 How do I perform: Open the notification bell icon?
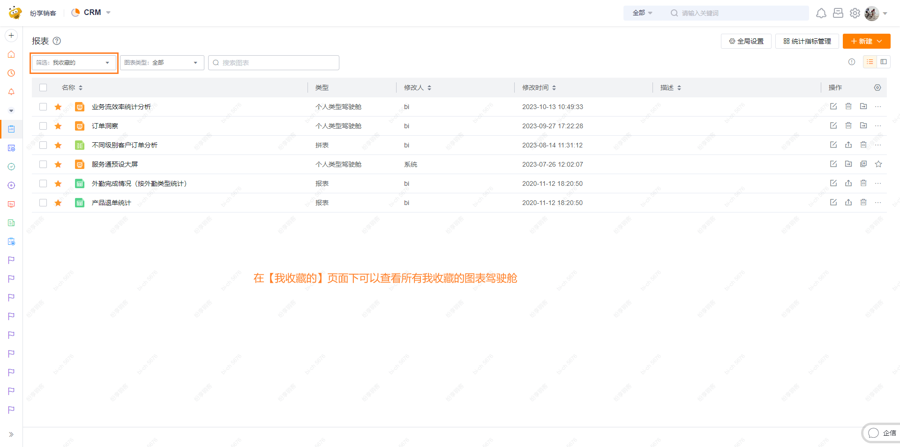[x=821, y=13]
